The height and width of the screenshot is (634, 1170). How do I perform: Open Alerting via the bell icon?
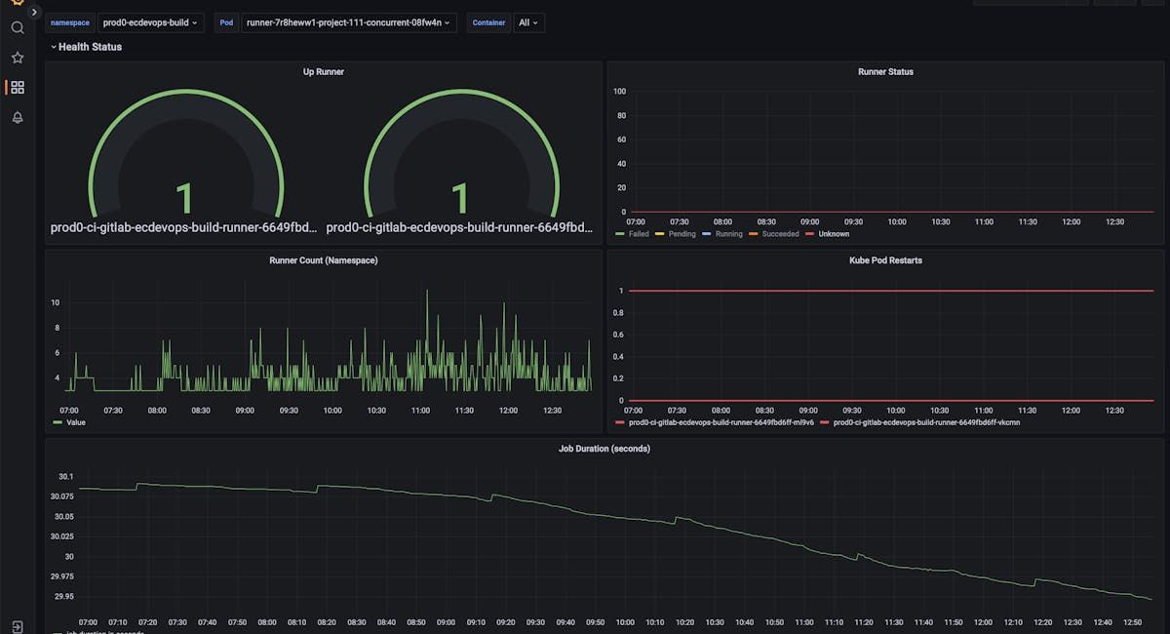pyautogui.click(x=17, y=117)
